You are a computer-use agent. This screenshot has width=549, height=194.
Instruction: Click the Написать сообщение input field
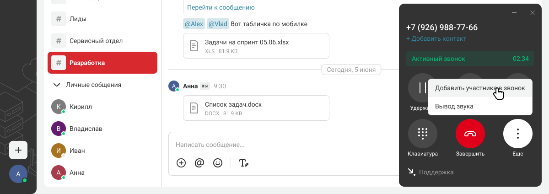[x=274, y=145]
